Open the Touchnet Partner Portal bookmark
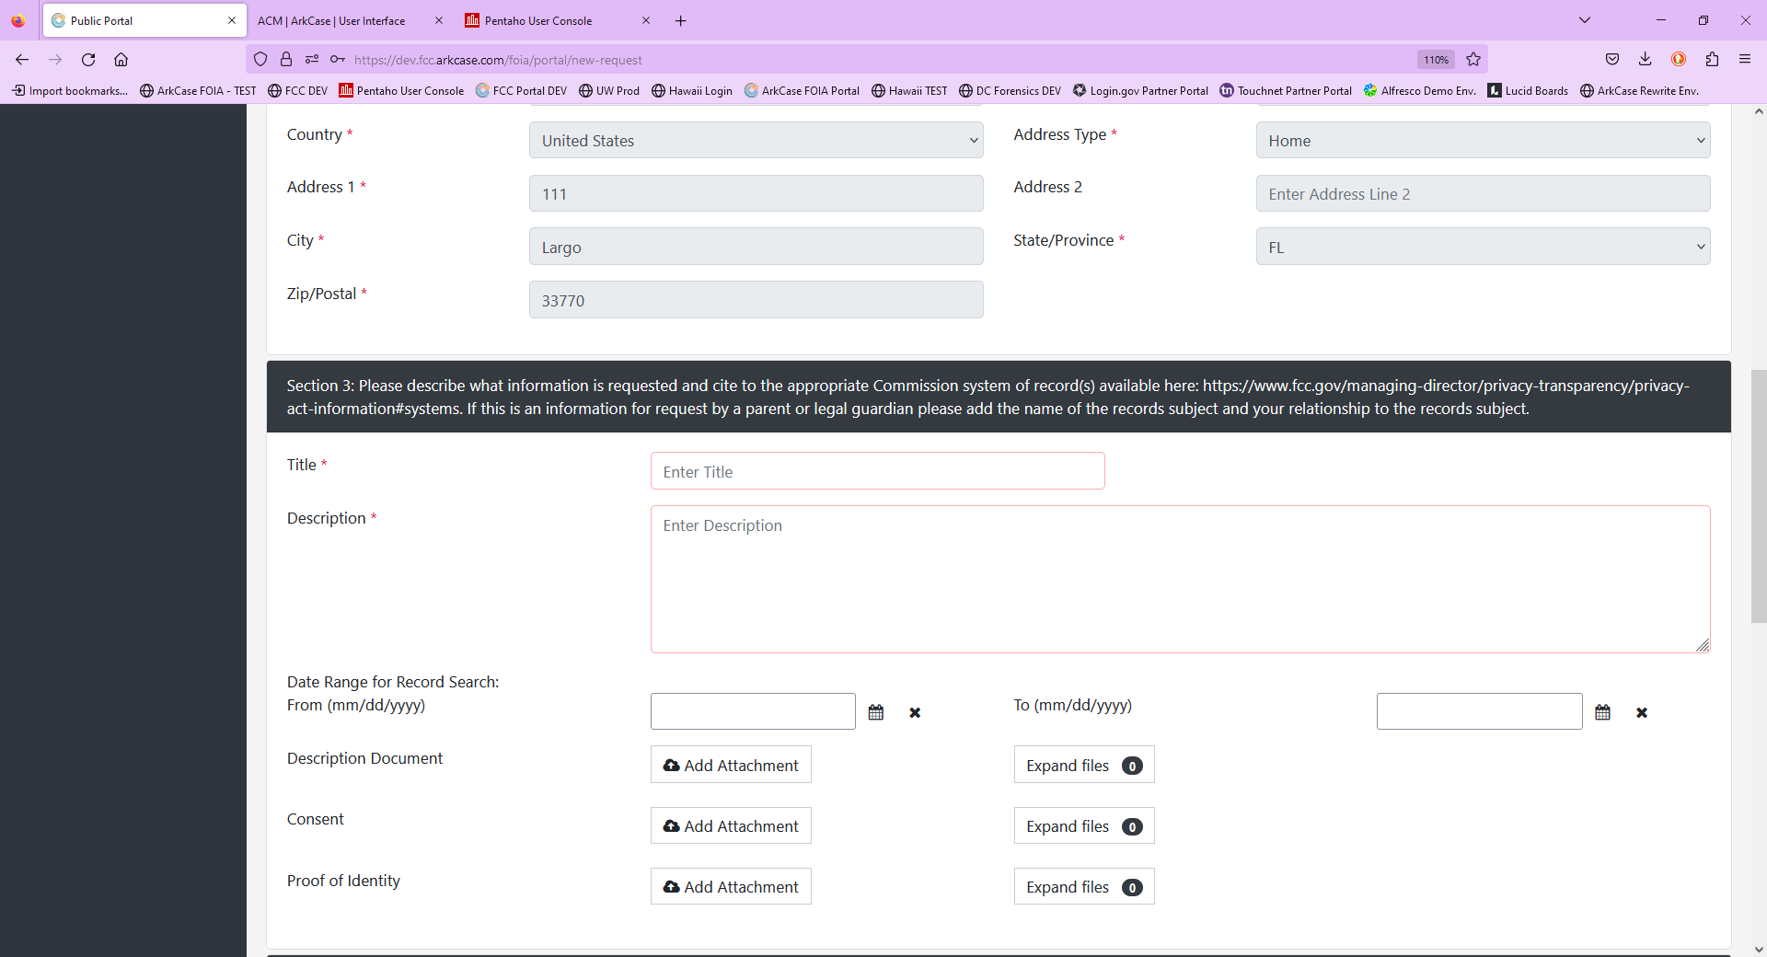The width and height of the screenshot is (1767, 957). [x=1286, y=91]
